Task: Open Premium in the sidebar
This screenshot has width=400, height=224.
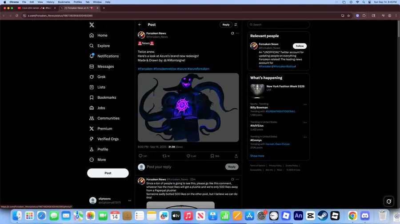Action: coord(101,128)
